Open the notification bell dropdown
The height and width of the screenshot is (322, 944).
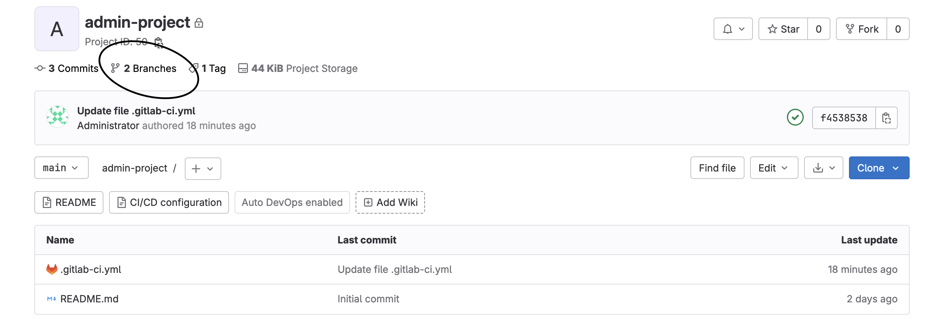pos(733,29)
